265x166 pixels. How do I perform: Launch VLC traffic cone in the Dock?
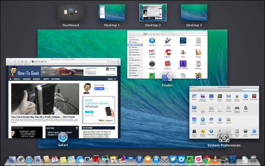215,159
